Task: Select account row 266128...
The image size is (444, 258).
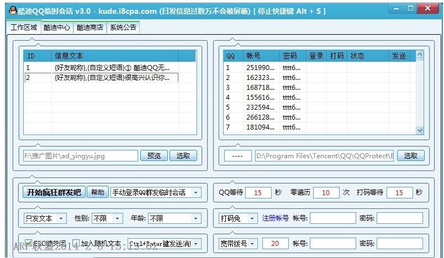Action: (319, 117)
